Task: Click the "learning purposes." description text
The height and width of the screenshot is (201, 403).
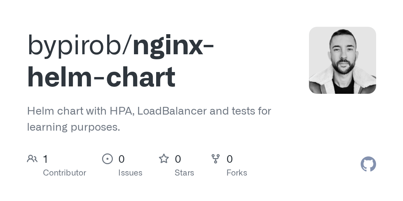Action: (x=74, y=127)
